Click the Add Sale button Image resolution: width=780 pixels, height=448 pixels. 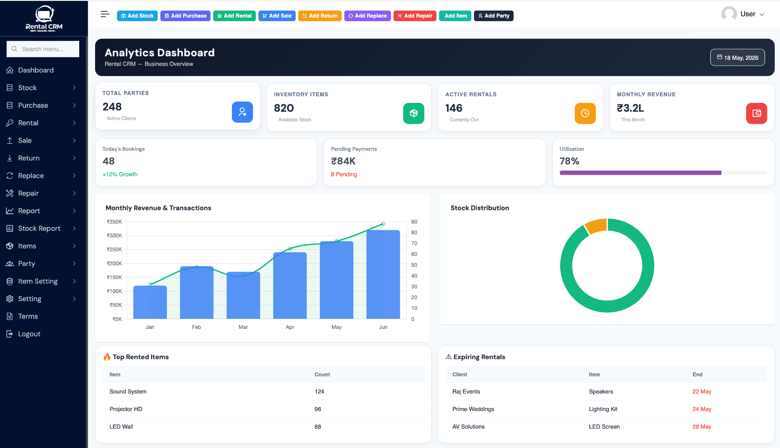tap(277, 16)
